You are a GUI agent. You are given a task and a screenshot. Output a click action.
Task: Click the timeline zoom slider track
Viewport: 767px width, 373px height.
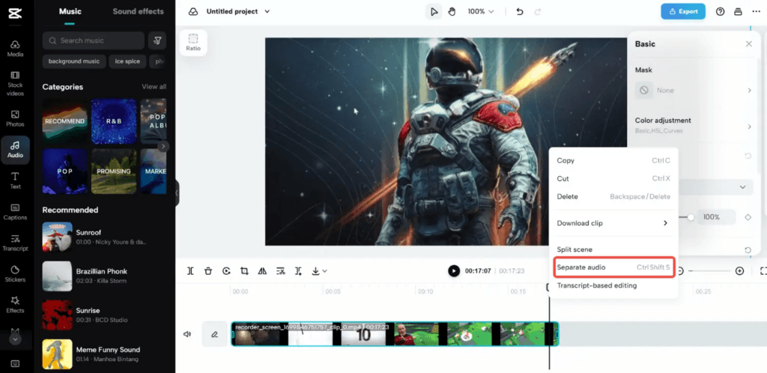[x=712, y=270]
